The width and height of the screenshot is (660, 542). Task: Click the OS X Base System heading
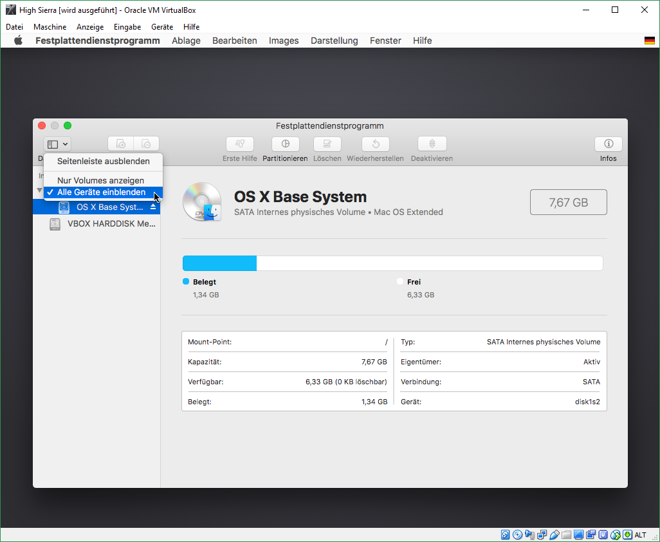[x=300, y=197]
